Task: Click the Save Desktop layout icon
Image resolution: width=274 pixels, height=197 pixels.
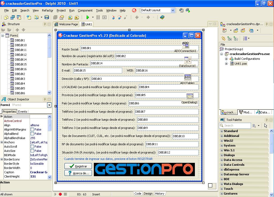Action: click(x=182, y=10)
